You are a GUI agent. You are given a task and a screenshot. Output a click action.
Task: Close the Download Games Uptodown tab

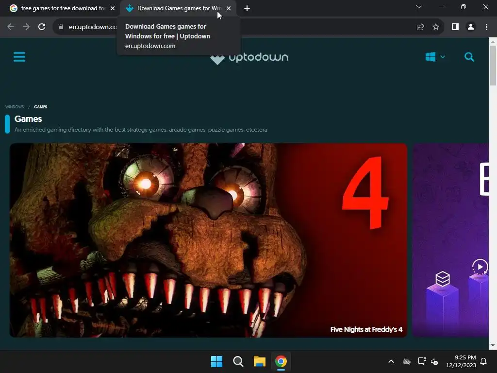coord(229,8)
